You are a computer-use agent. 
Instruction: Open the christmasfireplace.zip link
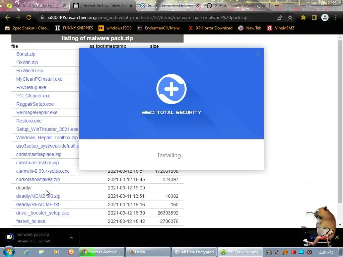tap(39, 154)
